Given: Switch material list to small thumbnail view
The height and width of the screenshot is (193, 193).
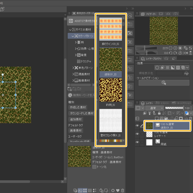Looking at the screenshot, I should coord(90,190).
